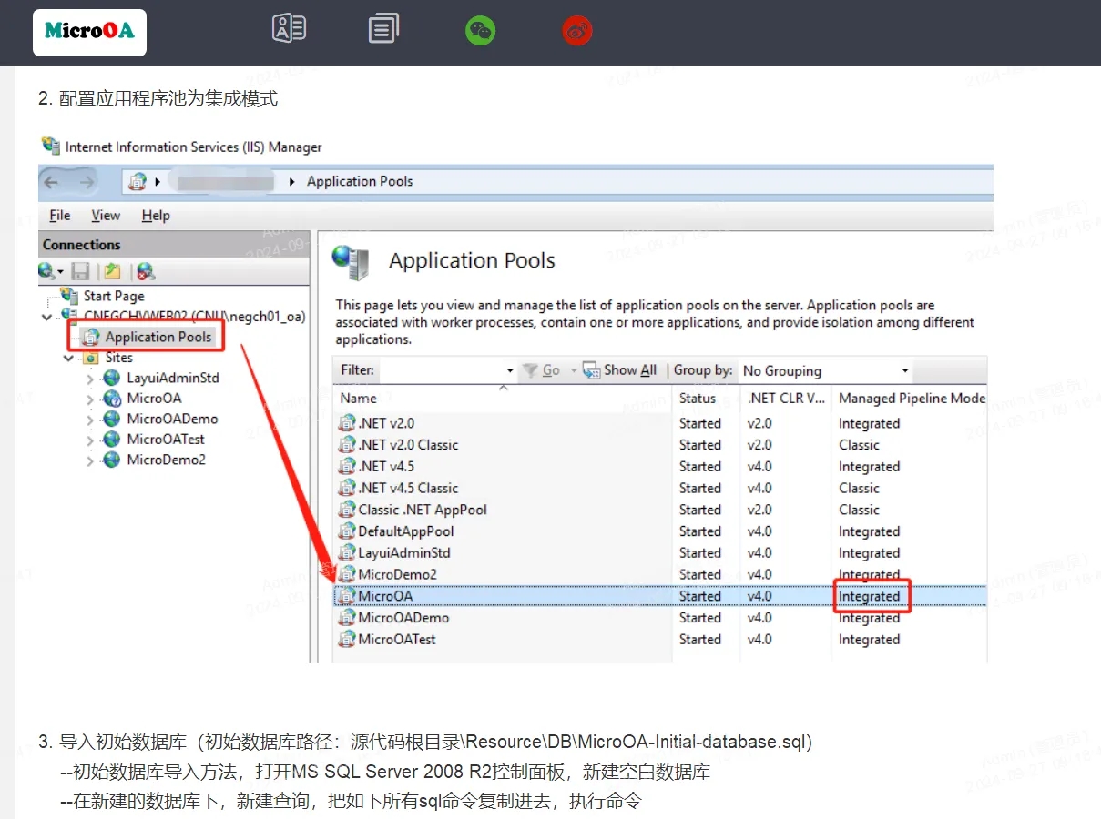
Task: Click the Classic .NET AppPool row icon
Action: pos(346,510)
